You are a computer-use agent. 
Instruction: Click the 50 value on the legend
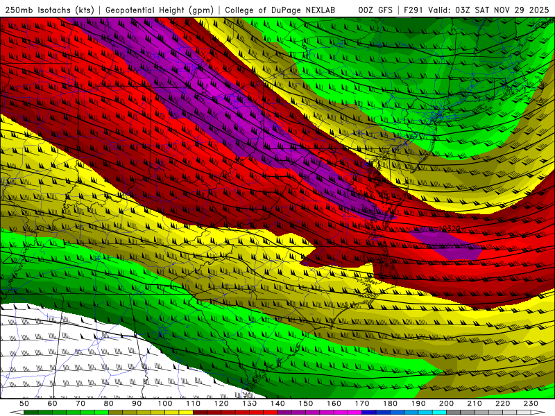[24, 404]
